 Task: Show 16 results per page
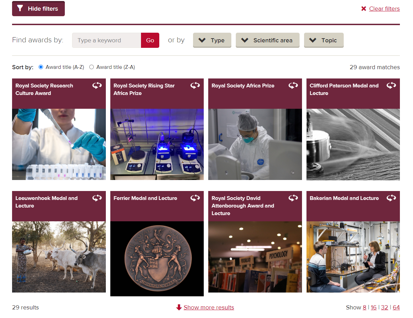(x=373, y=307)
